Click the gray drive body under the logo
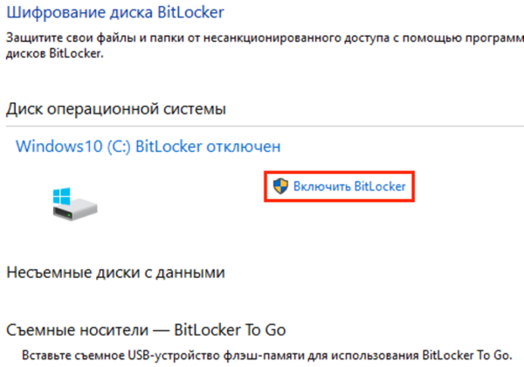Image resolution: width=524 pixels, height=367 pixels. point(80,210)
